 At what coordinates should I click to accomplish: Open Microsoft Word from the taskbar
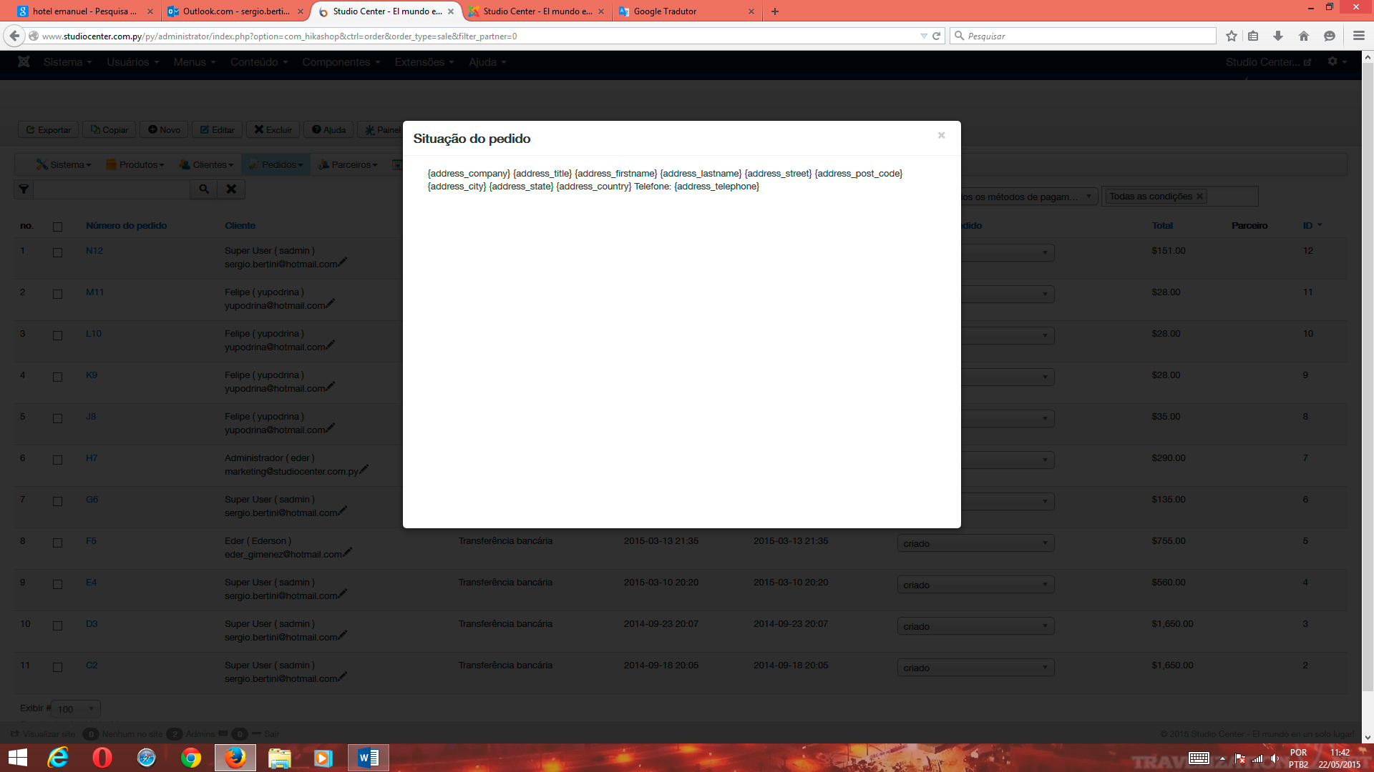click(x=369, y=758)
